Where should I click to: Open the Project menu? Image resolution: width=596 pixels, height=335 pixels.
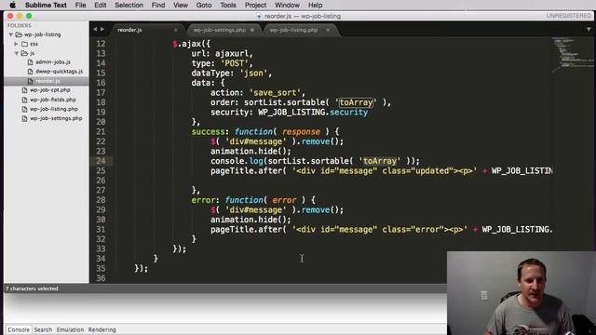(255, 5)
